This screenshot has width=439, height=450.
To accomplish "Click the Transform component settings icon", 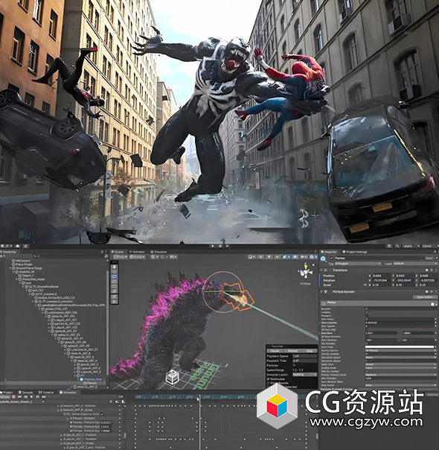I will coord(432,270).
